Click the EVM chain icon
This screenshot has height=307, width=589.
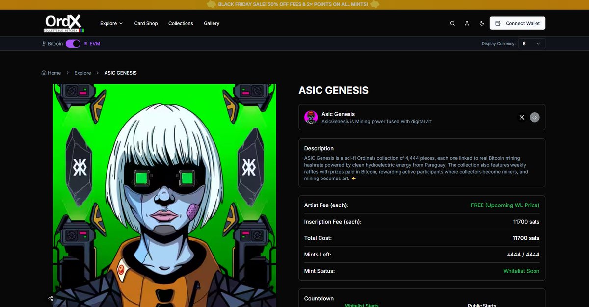tap(85, 44)
